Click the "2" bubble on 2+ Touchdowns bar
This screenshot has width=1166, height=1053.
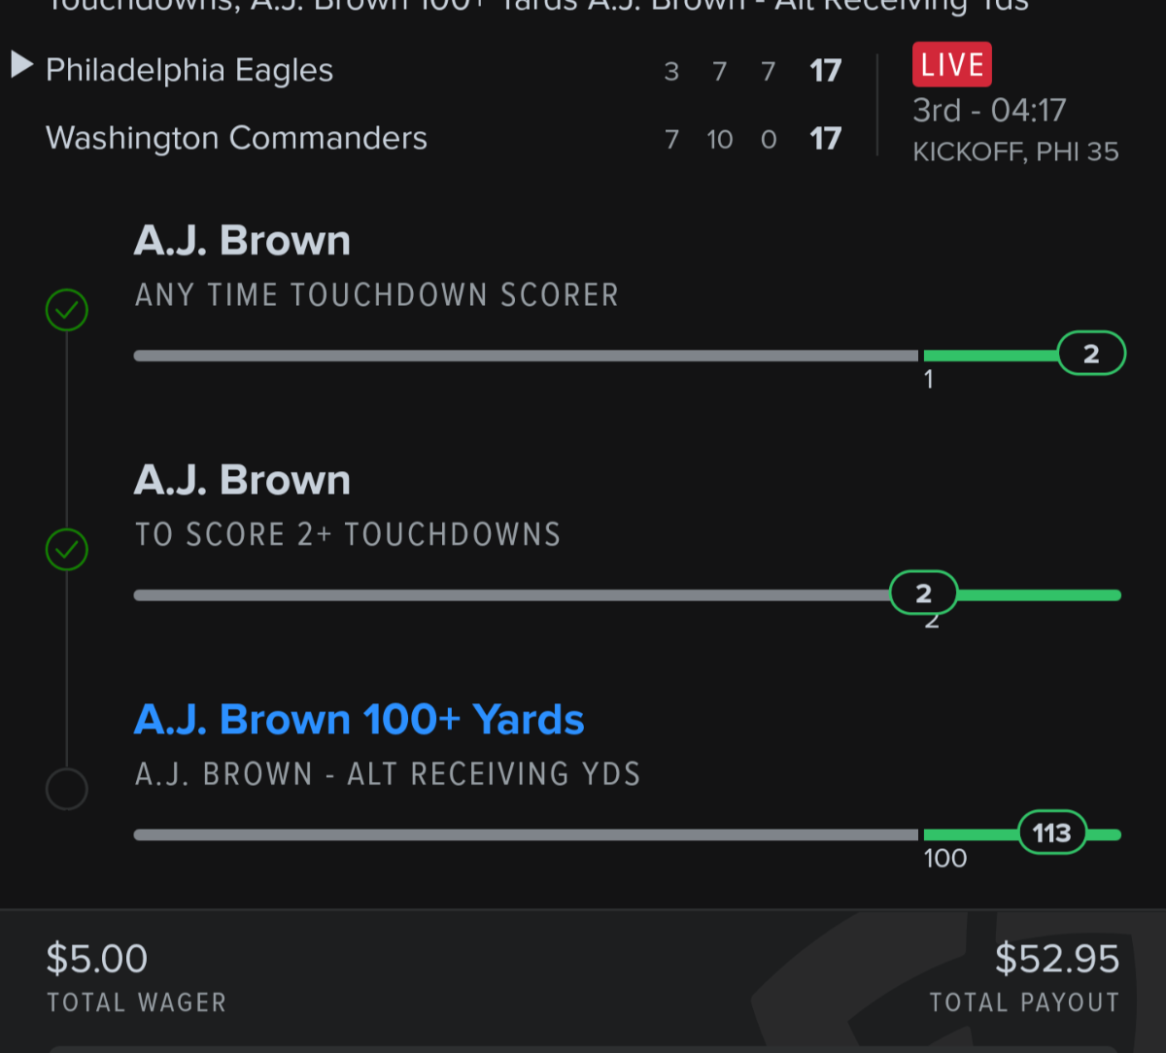[x=923, y=594]
